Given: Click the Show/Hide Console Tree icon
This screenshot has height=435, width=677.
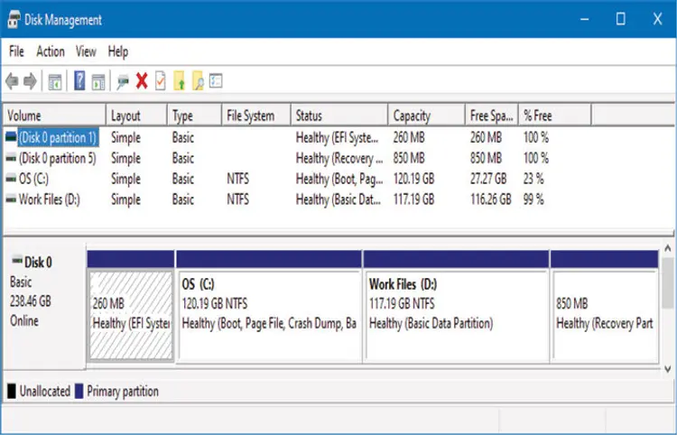Looking at the screenshot, I should 55,81.
